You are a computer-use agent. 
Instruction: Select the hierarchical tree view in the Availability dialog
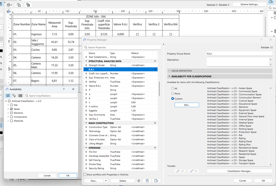click(x=8, y=95)
